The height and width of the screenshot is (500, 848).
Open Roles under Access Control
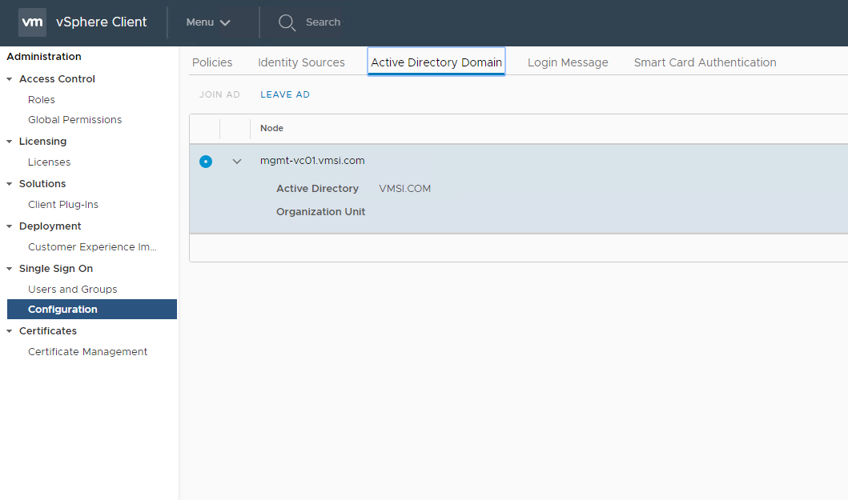coord(42,100)
